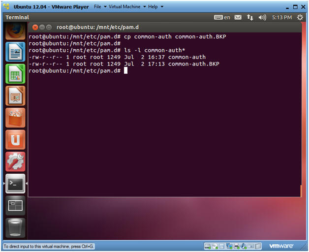Click the vmware logo in status bar
Viewport: 309px width, 252px height.
coord(281,246)
